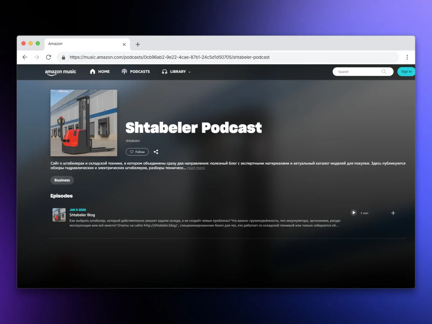Close the Amazon tab
The width and height of the screenshot is (432, 324).
(124, 44)
